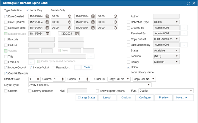
Task: Open clock picker for Date Created start time
Action: [x=69, y=16]
